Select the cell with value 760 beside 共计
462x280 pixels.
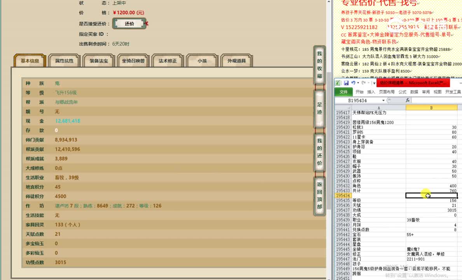(431, 191)
